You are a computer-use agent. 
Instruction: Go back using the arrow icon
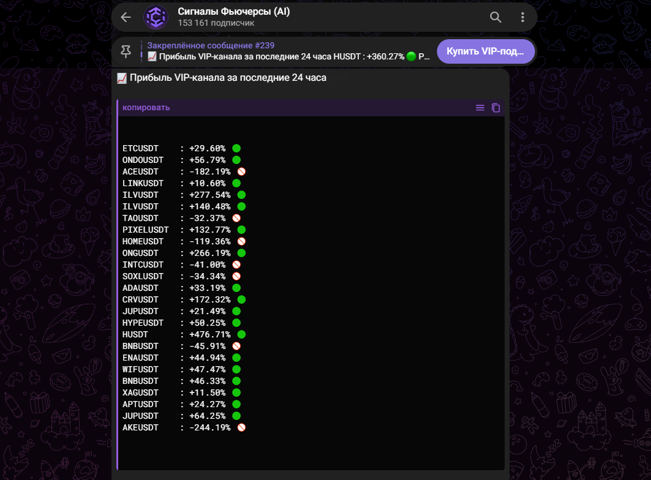126,17
